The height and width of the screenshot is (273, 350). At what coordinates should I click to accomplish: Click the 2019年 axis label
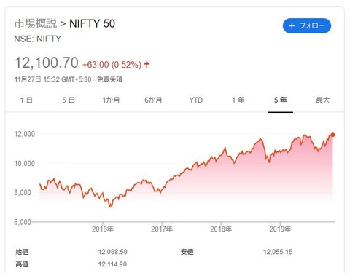pyautogui.click(x=280, y=229)
